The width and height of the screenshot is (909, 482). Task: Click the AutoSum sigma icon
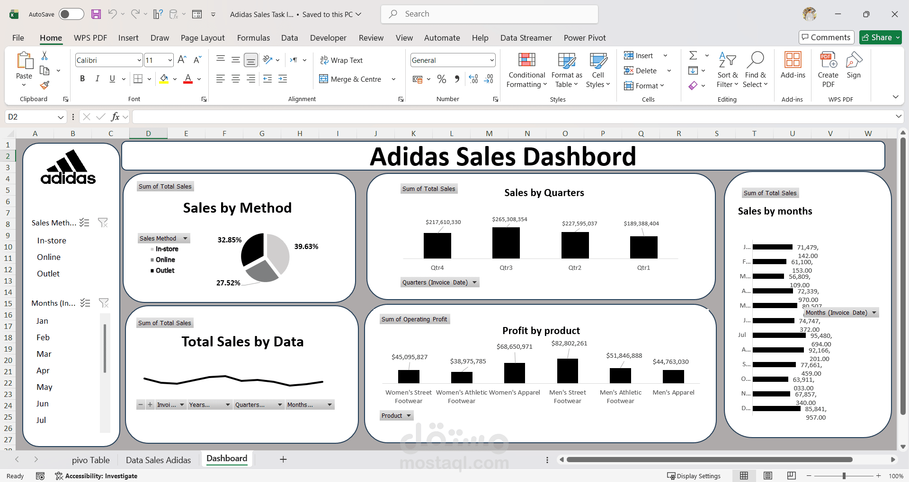(x=693, y=55)
